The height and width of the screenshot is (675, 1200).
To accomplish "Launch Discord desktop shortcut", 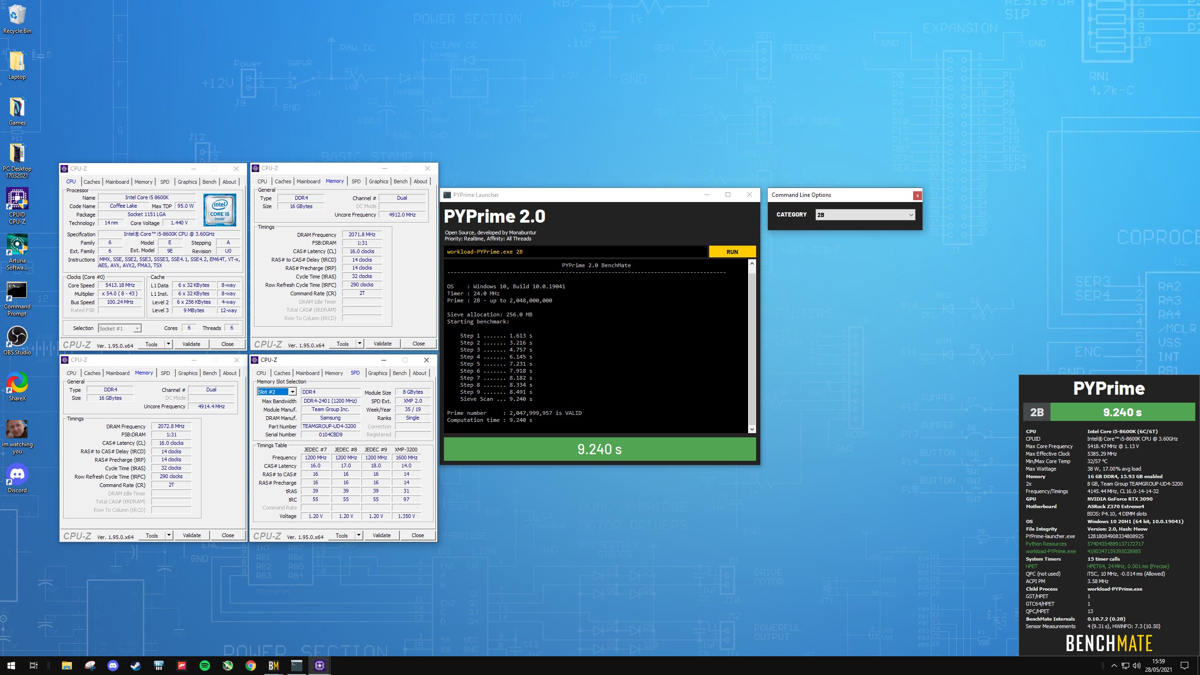I will tap(17, 479).
